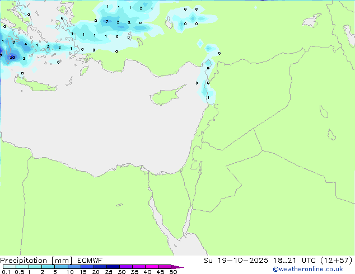
Task: Pick the 0.1–0.5 mm legend color swatch
Action: pyautogui.click(x=10, y=267)
